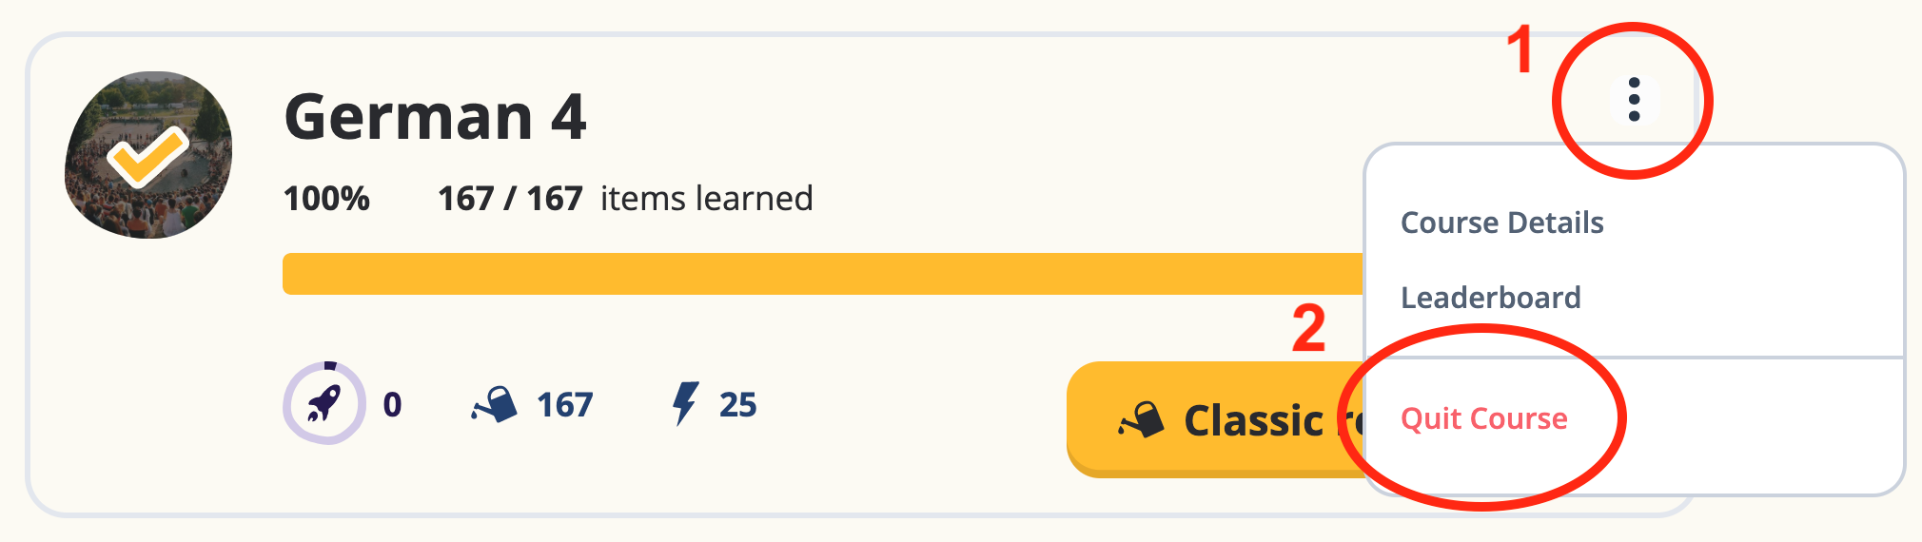Click the 100% completion label

[326, 199]
